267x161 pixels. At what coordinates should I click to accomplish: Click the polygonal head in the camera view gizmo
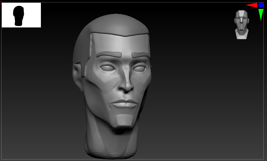242,24
